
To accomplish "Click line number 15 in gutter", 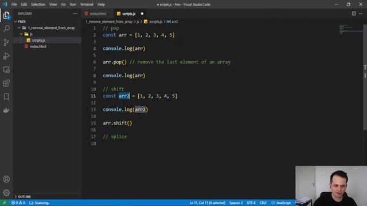I will tap(93, 123).
